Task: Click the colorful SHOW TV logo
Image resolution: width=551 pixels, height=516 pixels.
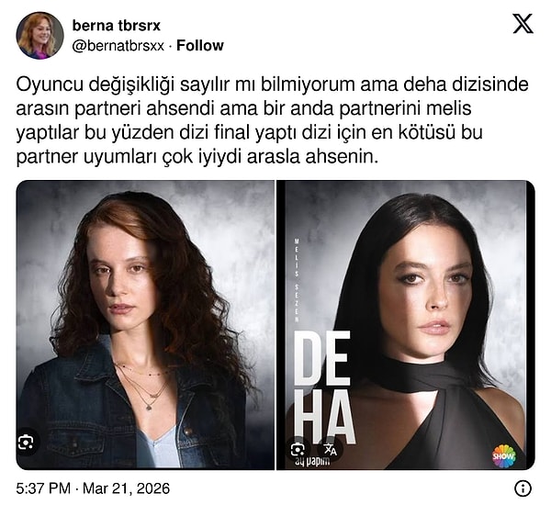Action: (503, 456)
